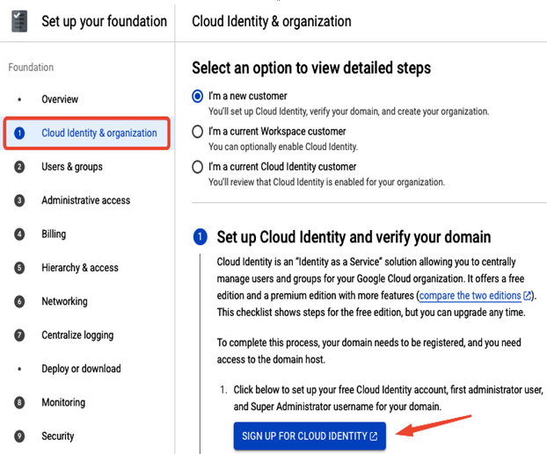Click external-link icon after compare the two editions
The height and width of the screenshot is (454, 547).
(527, 295)
